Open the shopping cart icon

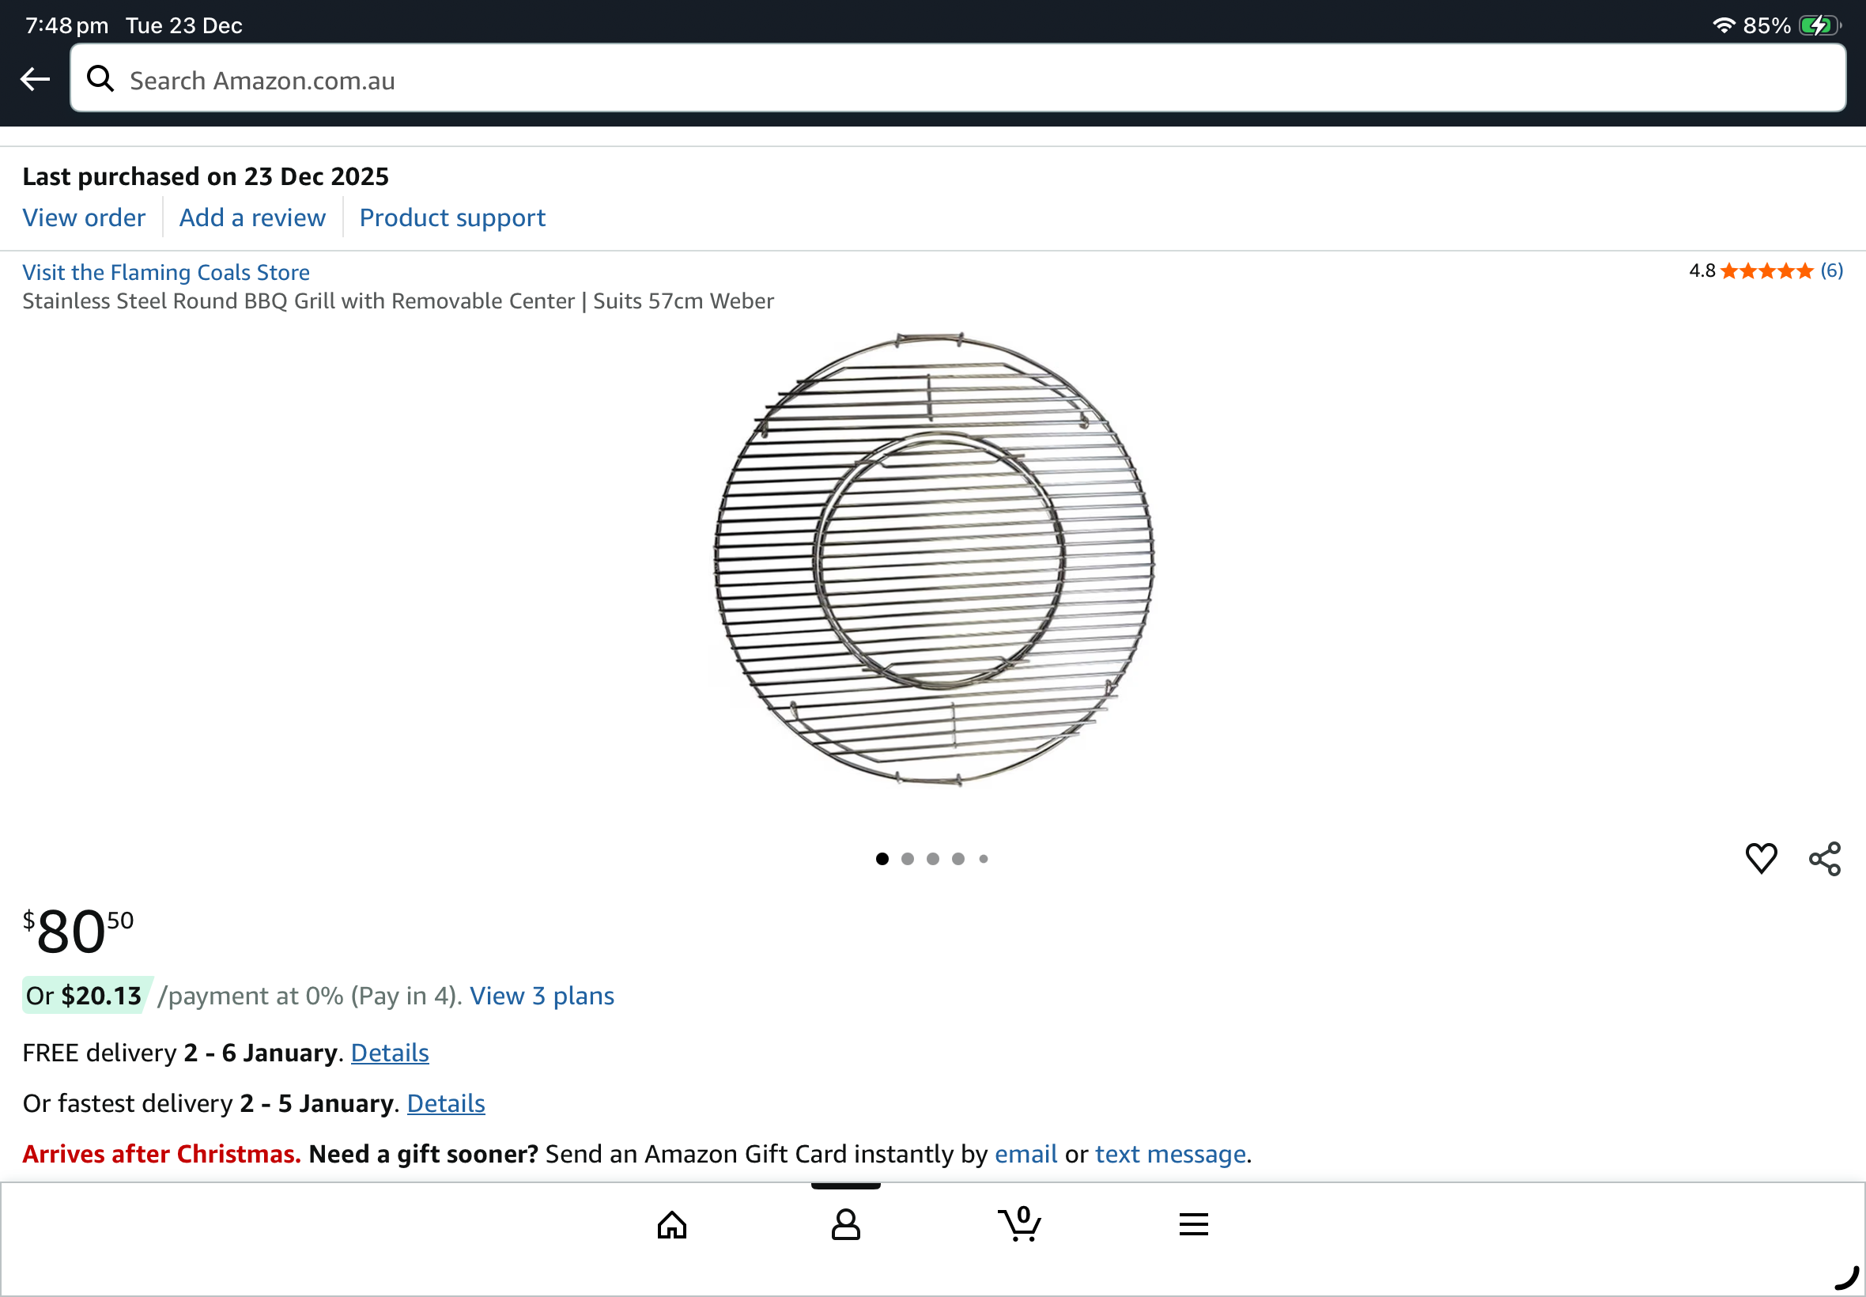point(1019,1223)
